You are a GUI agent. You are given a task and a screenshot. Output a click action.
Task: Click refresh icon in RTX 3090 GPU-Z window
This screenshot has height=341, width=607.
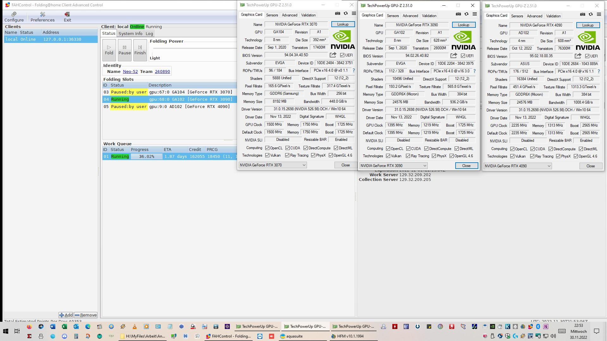coord(467,14)
